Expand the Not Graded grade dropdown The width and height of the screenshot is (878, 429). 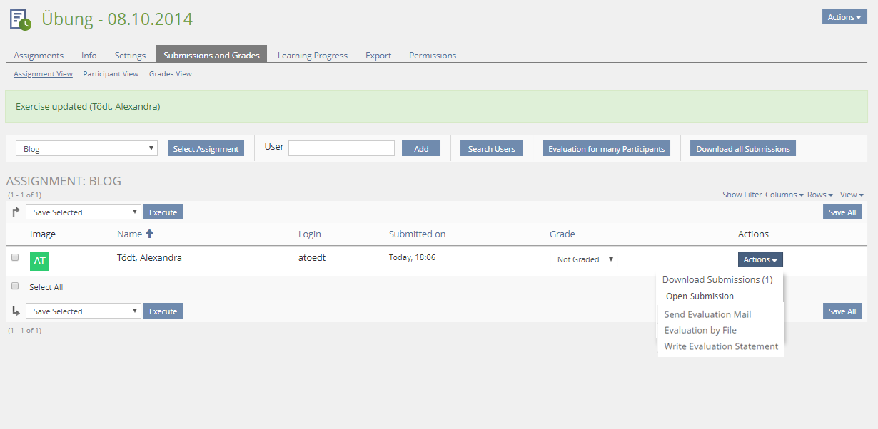582,259
